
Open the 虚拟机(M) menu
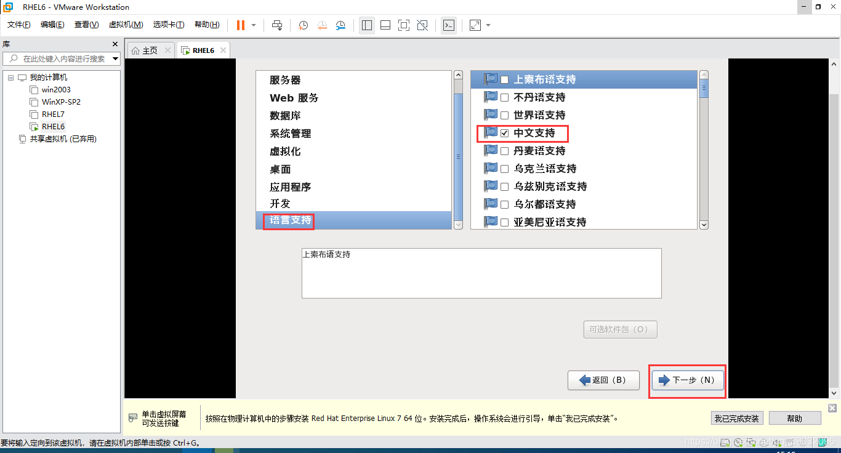coord(126,25)
